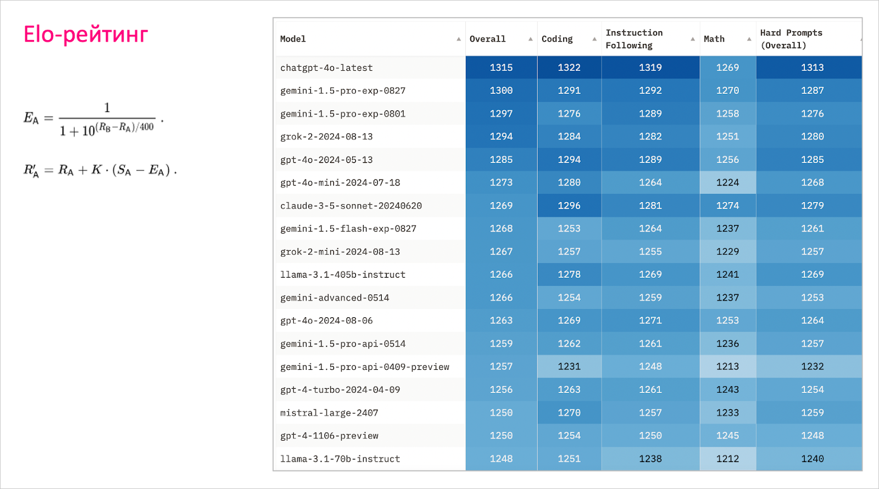The width and height of the screenshot is (879, 489).
Task: Sort by Math column arrow
Action: [x=749, y=39]
